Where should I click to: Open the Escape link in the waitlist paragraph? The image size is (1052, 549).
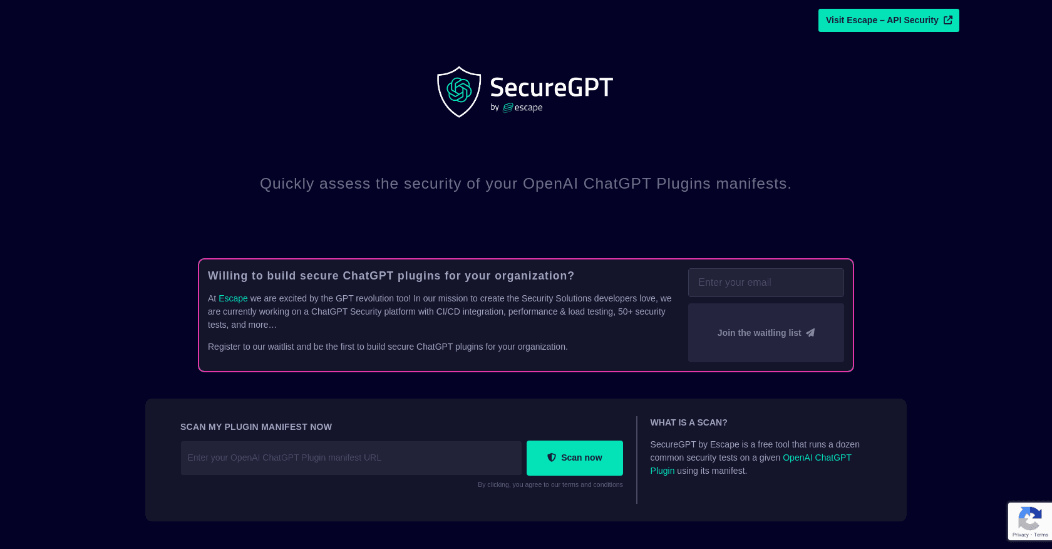(232, 298)
